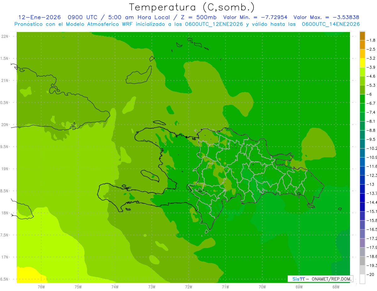The width and height of the screenshot is (377, 291).
Task: Click the longitude axis label "68W"
Action: tap(336, 287)
